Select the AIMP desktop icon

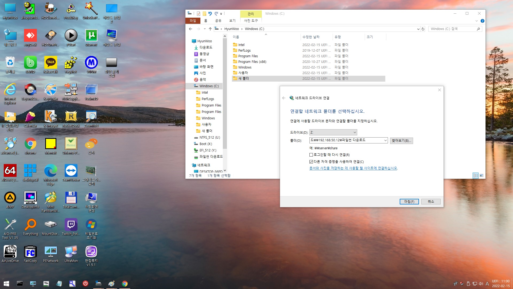10,200
